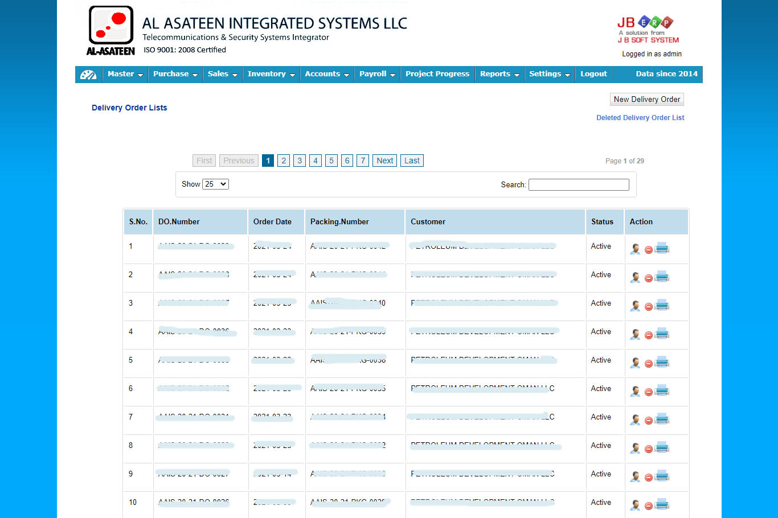Click the red delete icon in row 9
778x518 pixels.
click(x=648, y=478)
